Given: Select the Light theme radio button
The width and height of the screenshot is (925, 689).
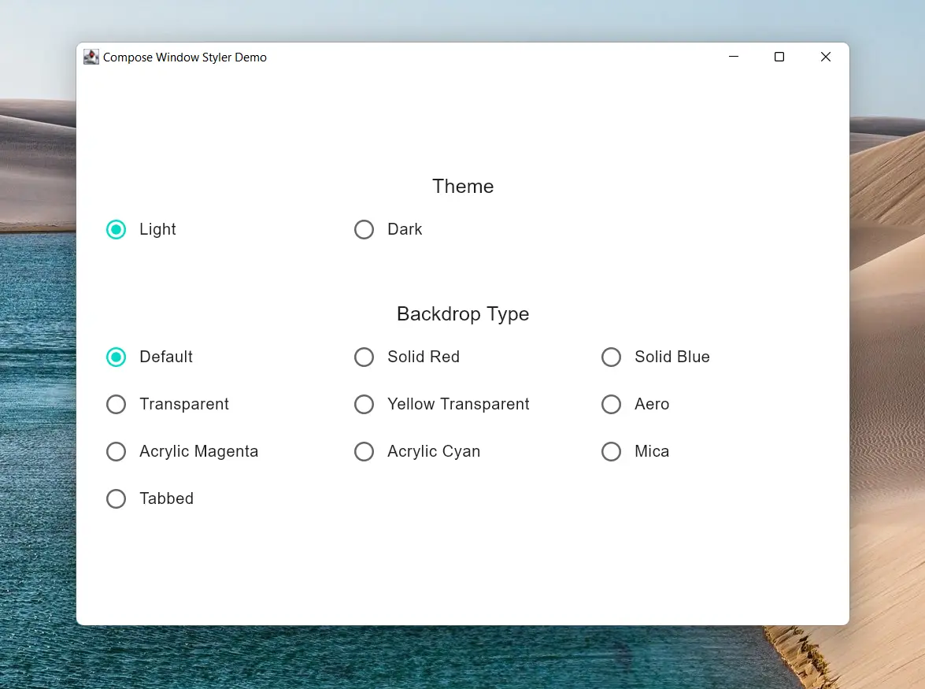Looking at the screenshot, I should pos(117,229).
